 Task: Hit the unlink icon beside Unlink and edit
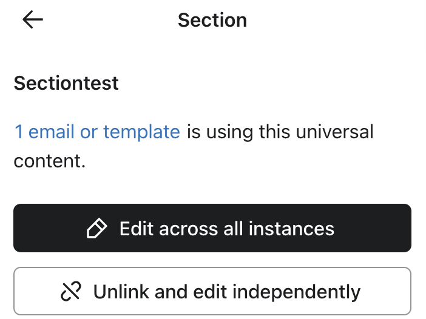click(x=71, y=292)
